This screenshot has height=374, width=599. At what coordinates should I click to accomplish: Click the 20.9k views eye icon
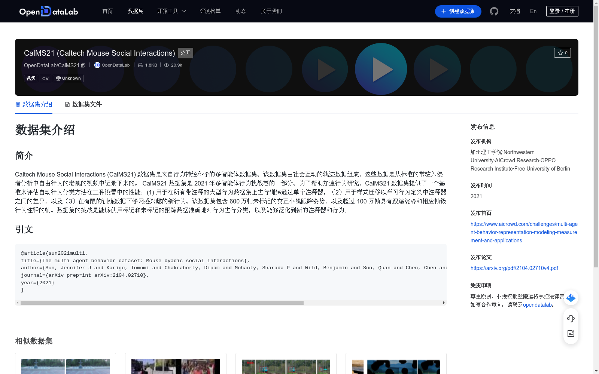coord(167,65)
